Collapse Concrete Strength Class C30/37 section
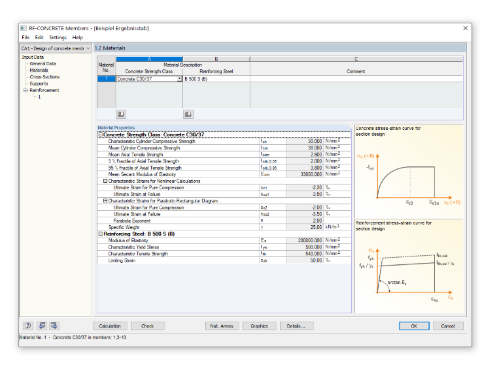 coord(101,134)
